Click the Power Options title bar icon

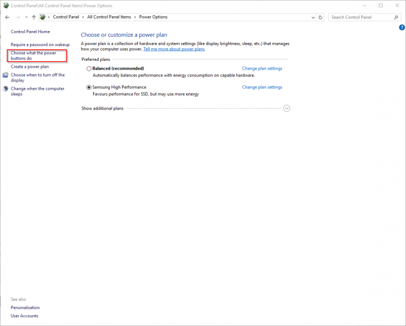pos(6,5)
